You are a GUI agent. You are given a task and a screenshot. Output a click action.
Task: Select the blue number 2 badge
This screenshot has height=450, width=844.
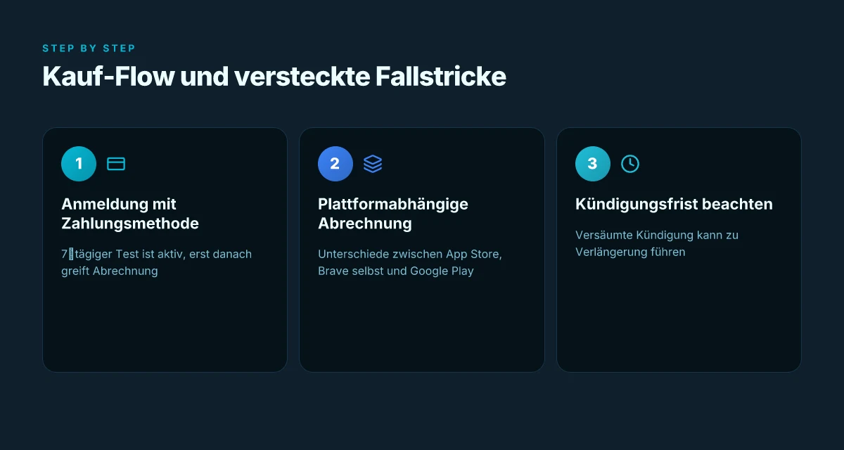pyautogui.click(x=335, y=164)
